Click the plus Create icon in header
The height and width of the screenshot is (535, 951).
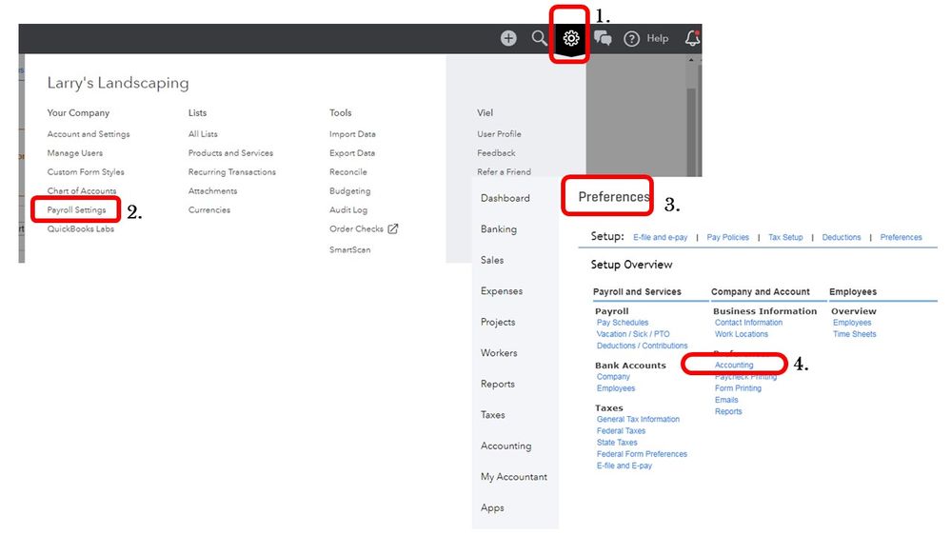point(508,38)
